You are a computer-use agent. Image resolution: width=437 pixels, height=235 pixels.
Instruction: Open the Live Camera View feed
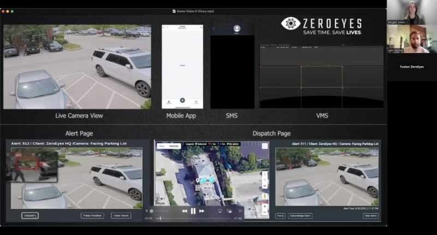(x=77, y=67)
